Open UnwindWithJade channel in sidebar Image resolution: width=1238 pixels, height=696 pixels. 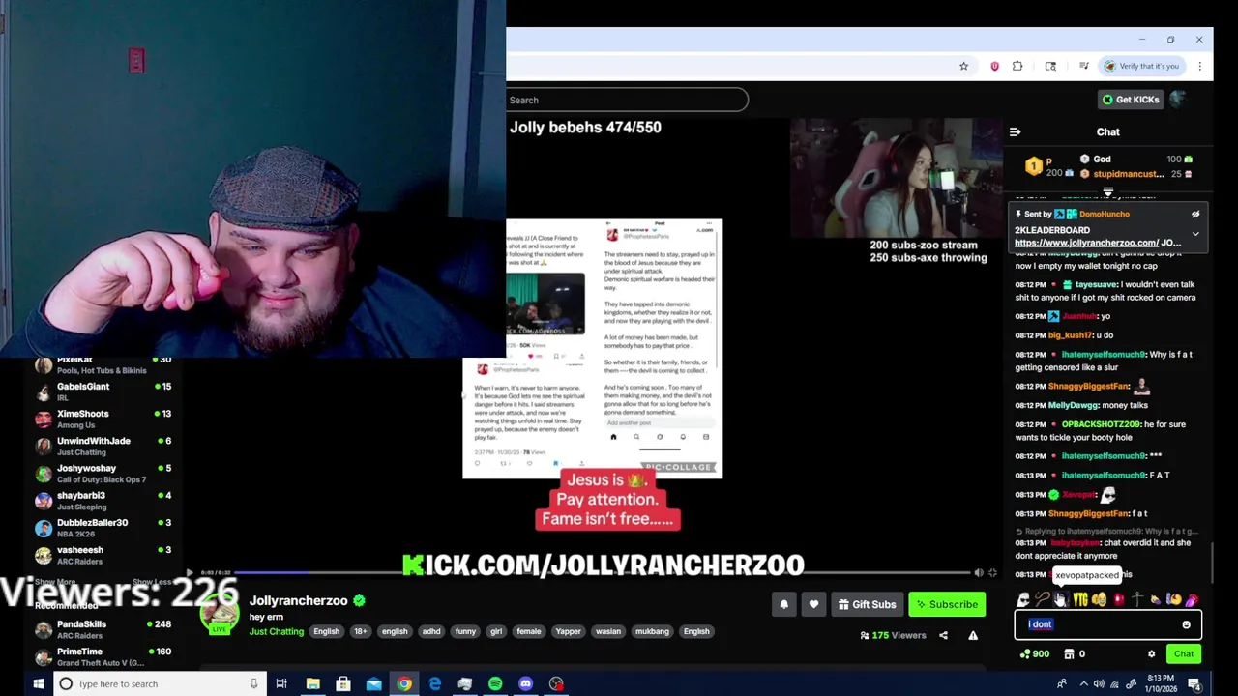(x=103, y=446)
